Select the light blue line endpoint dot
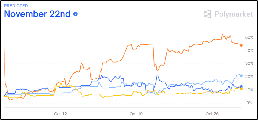The width and height of the screenshot is (258, 120). (x=241, y=76)
